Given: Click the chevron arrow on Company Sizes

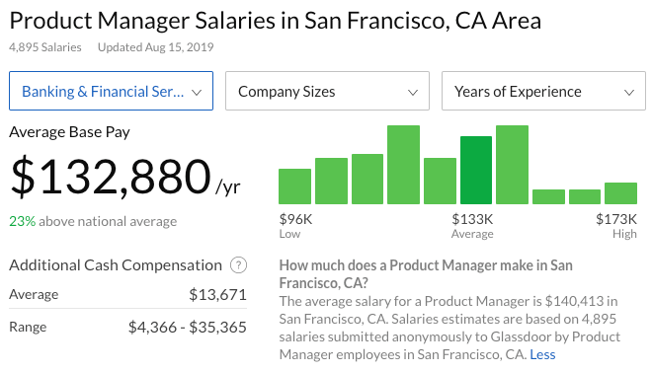Looking at the screenshot, I should coord(413,92).
